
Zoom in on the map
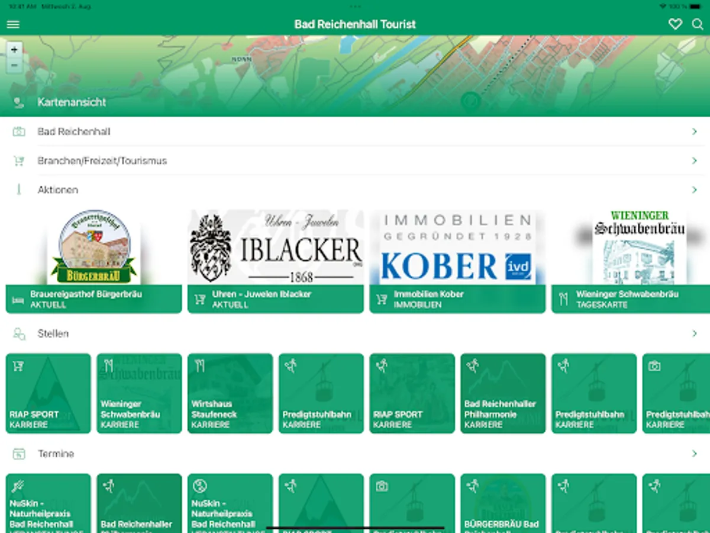coord(14,50)
